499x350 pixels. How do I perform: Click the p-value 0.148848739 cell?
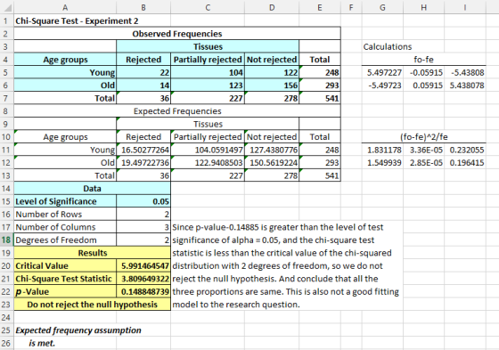coord(143,291)
